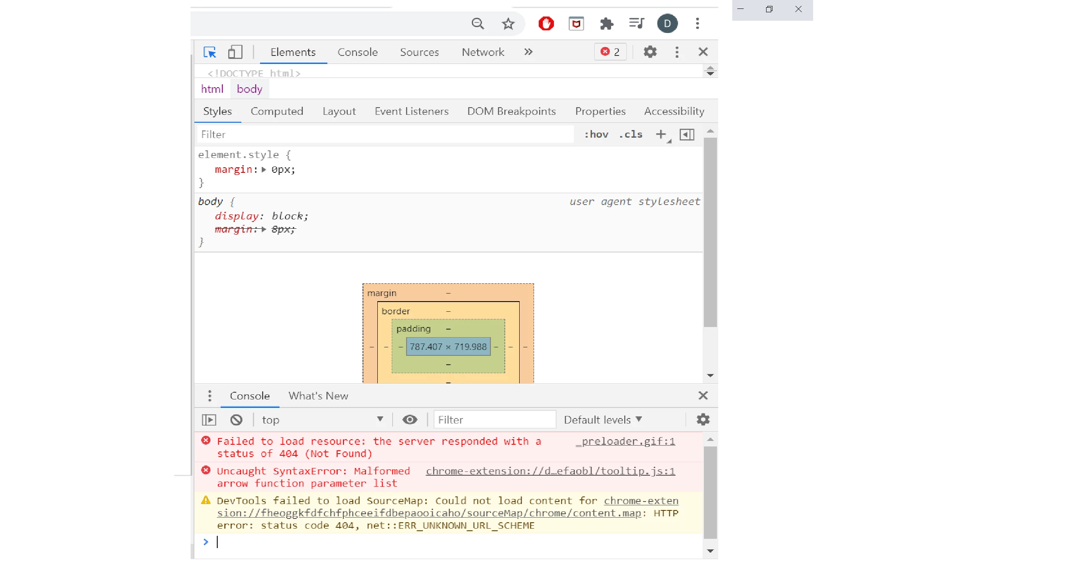Viewport: 1074px width, 582px height.
Task: Activate the inspect element picker icon
Action: pyautogui.click(x=210, y=52)
